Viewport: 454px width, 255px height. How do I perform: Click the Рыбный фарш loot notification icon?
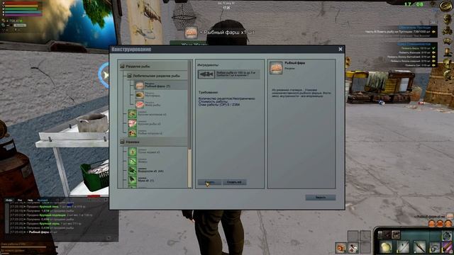click(191, 33)
